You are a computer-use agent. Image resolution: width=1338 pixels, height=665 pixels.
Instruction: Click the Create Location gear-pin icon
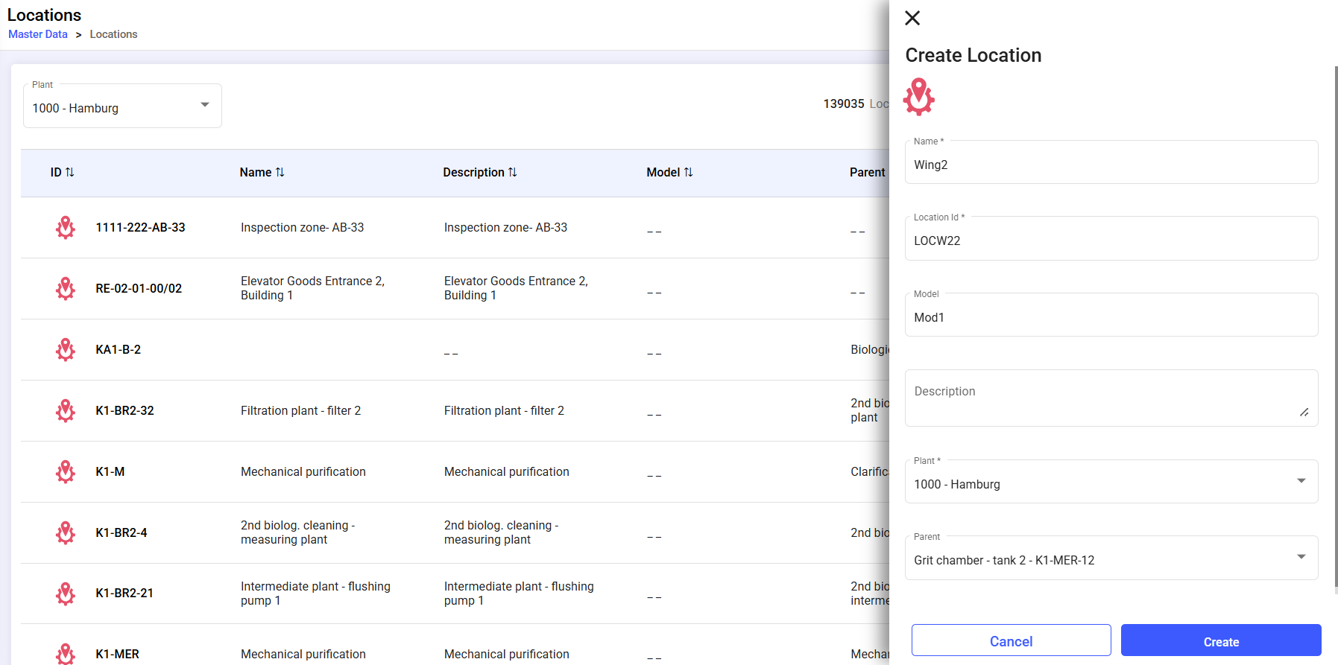[919, 97]
